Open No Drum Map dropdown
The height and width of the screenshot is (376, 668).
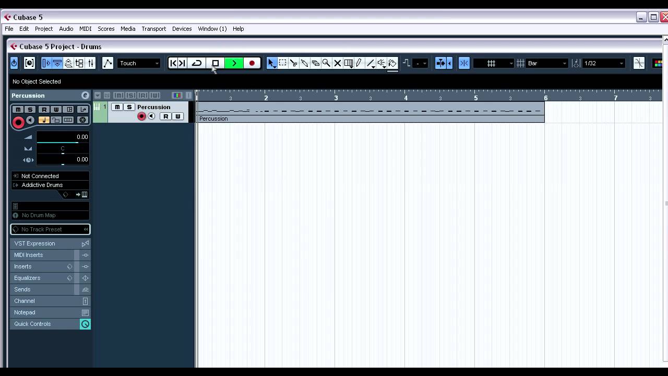[x=50, y=215]
